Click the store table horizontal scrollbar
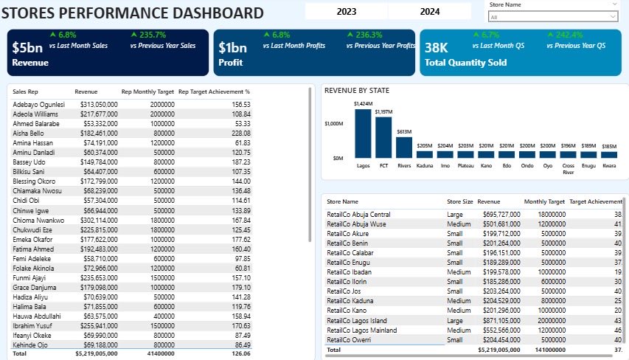Viewport: 629px width, 360px height. 469,355
